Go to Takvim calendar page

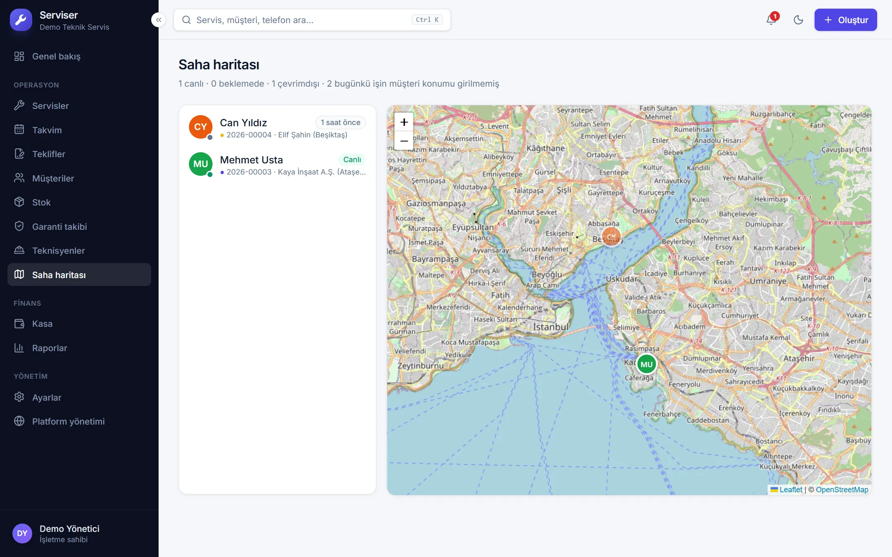click(79, 130)
